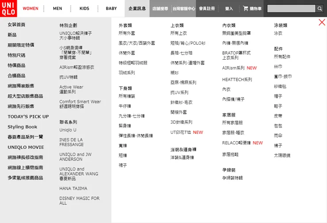Click 會員註冊 member registration
Viewport: 327px width, 223px height.
207,8
